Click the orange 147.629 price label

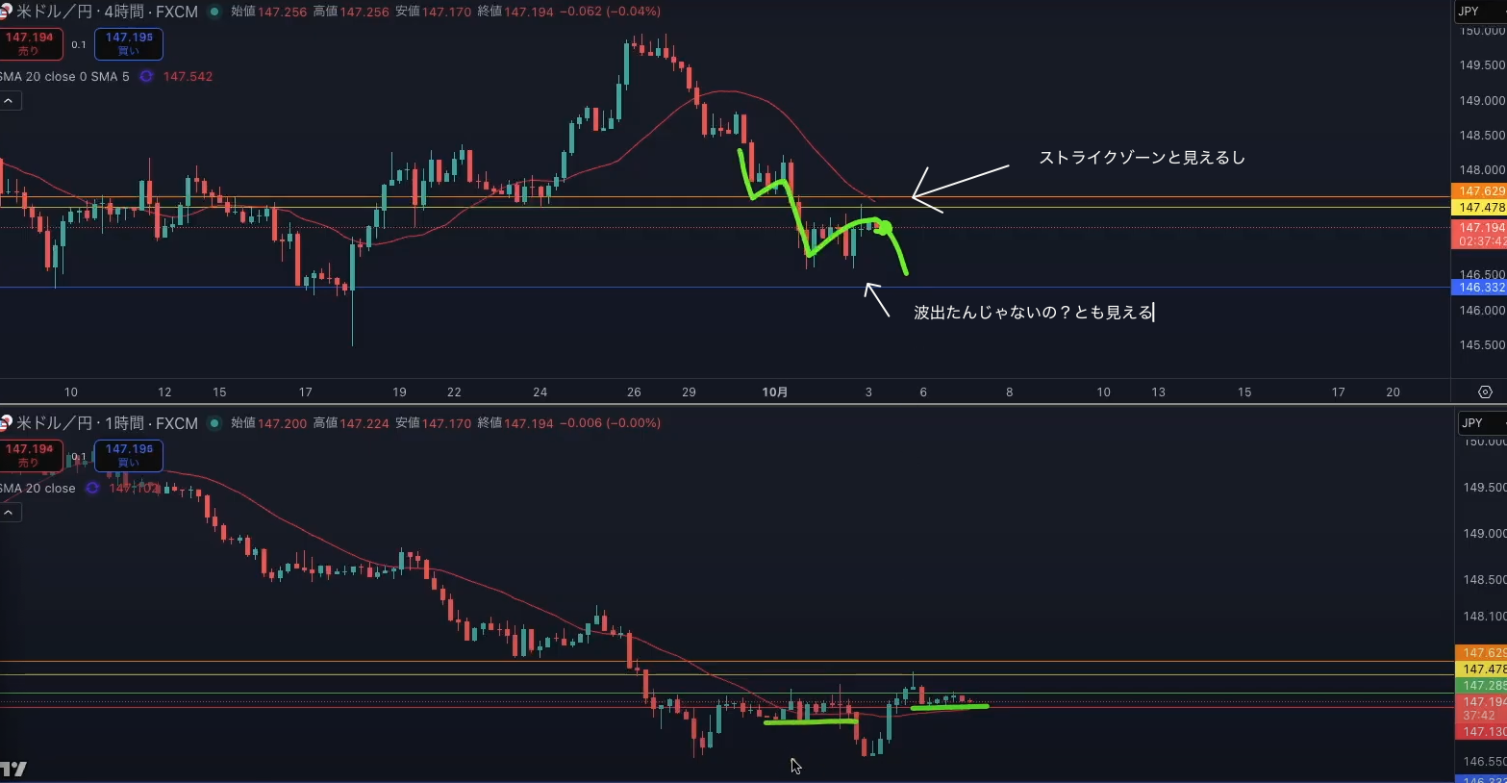[x=1479, y=191]
